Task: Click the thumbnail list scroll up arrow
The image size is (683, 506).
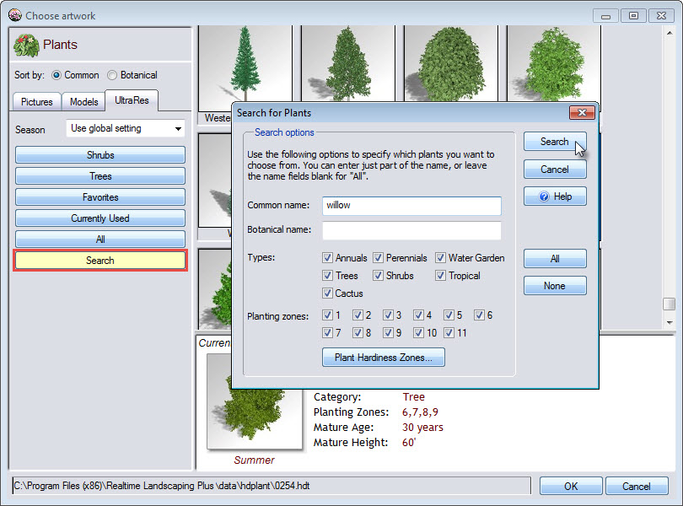Action: pyautogui.click(x=670, y=33)
